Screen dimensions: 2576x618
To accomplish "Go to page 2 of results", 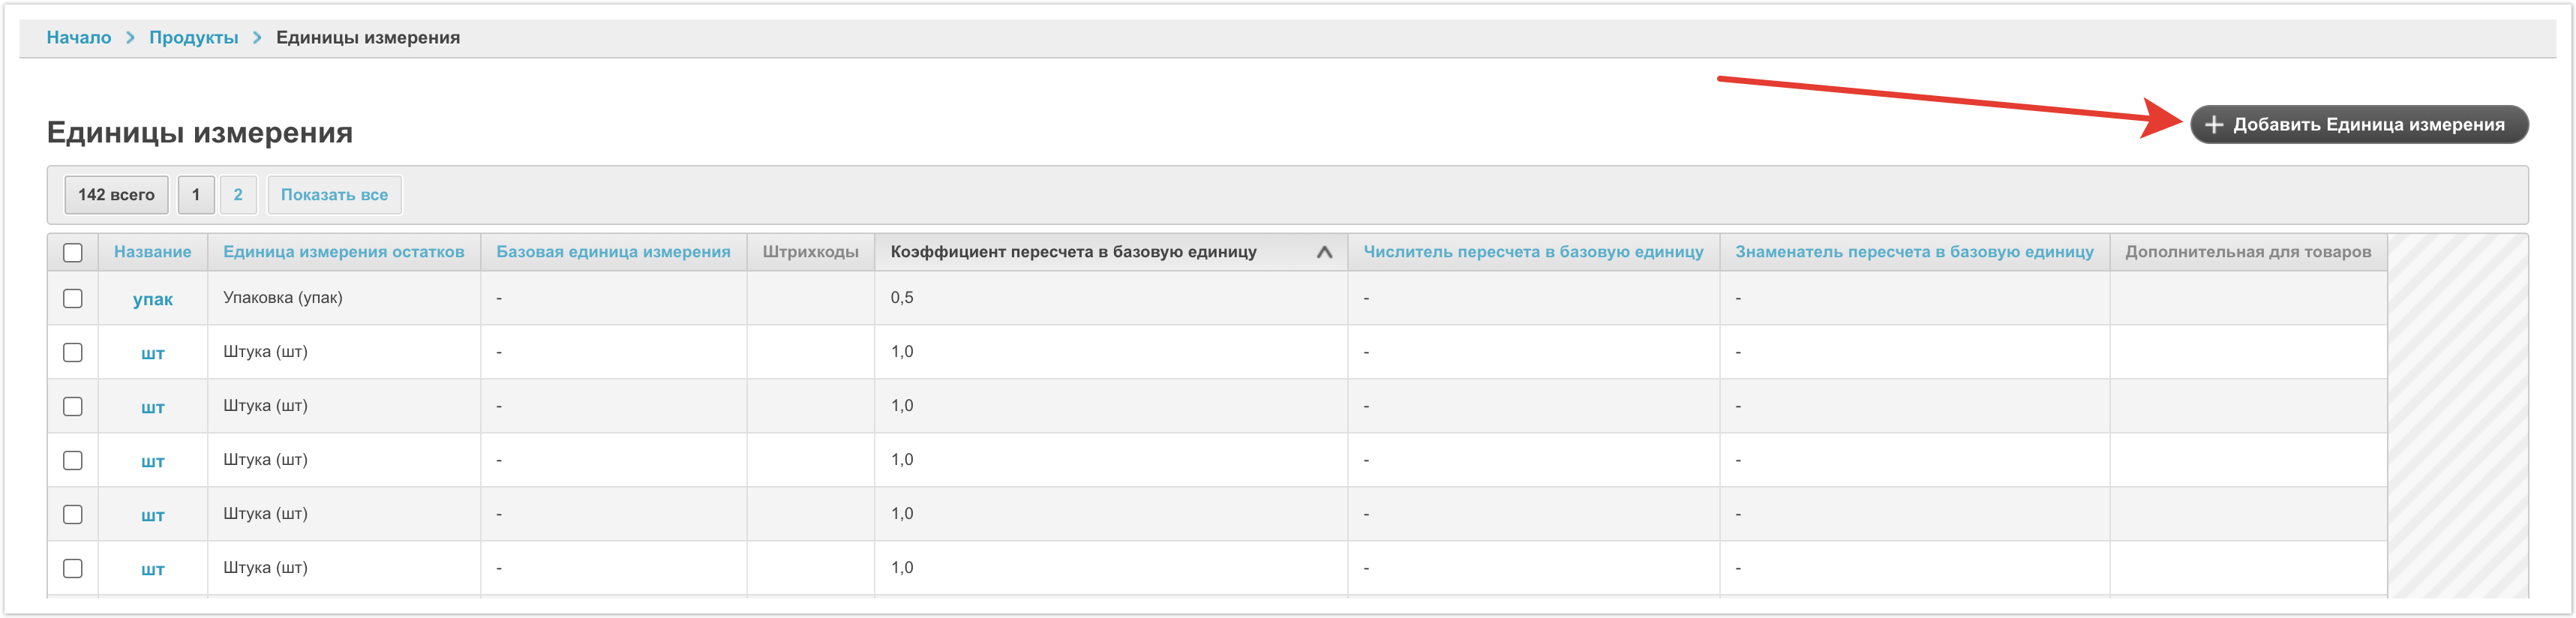I will pyautogui.click(x=238, y=195).
